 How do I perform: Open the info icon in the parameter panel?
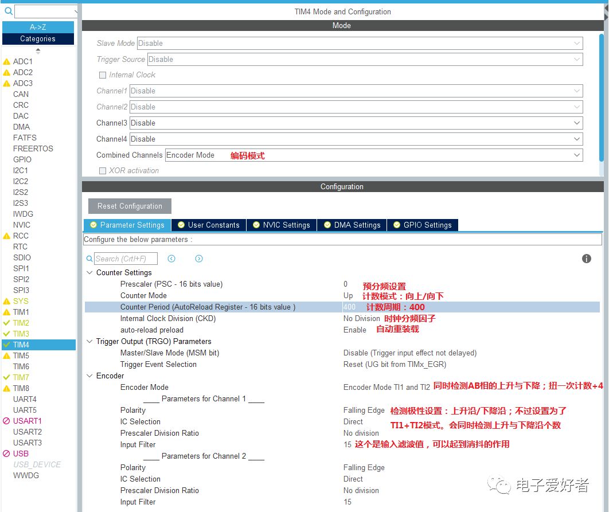(x=587, y=259)
